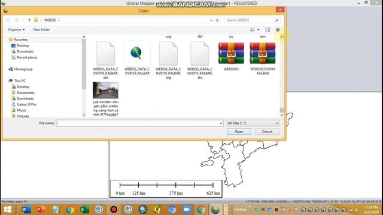Open Pictures under This PC
This screenshot has width=383, height=215.
23,116
